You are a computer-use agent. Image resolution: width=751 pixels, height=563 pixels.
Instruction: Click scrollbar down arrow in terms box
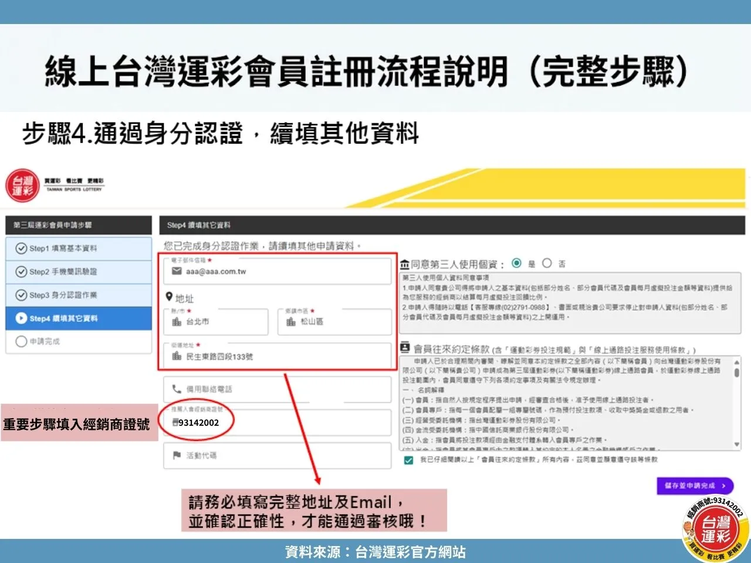point(737,445)
